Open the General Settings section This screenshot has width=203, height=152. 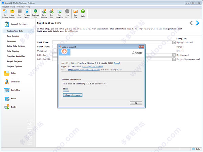16,24
